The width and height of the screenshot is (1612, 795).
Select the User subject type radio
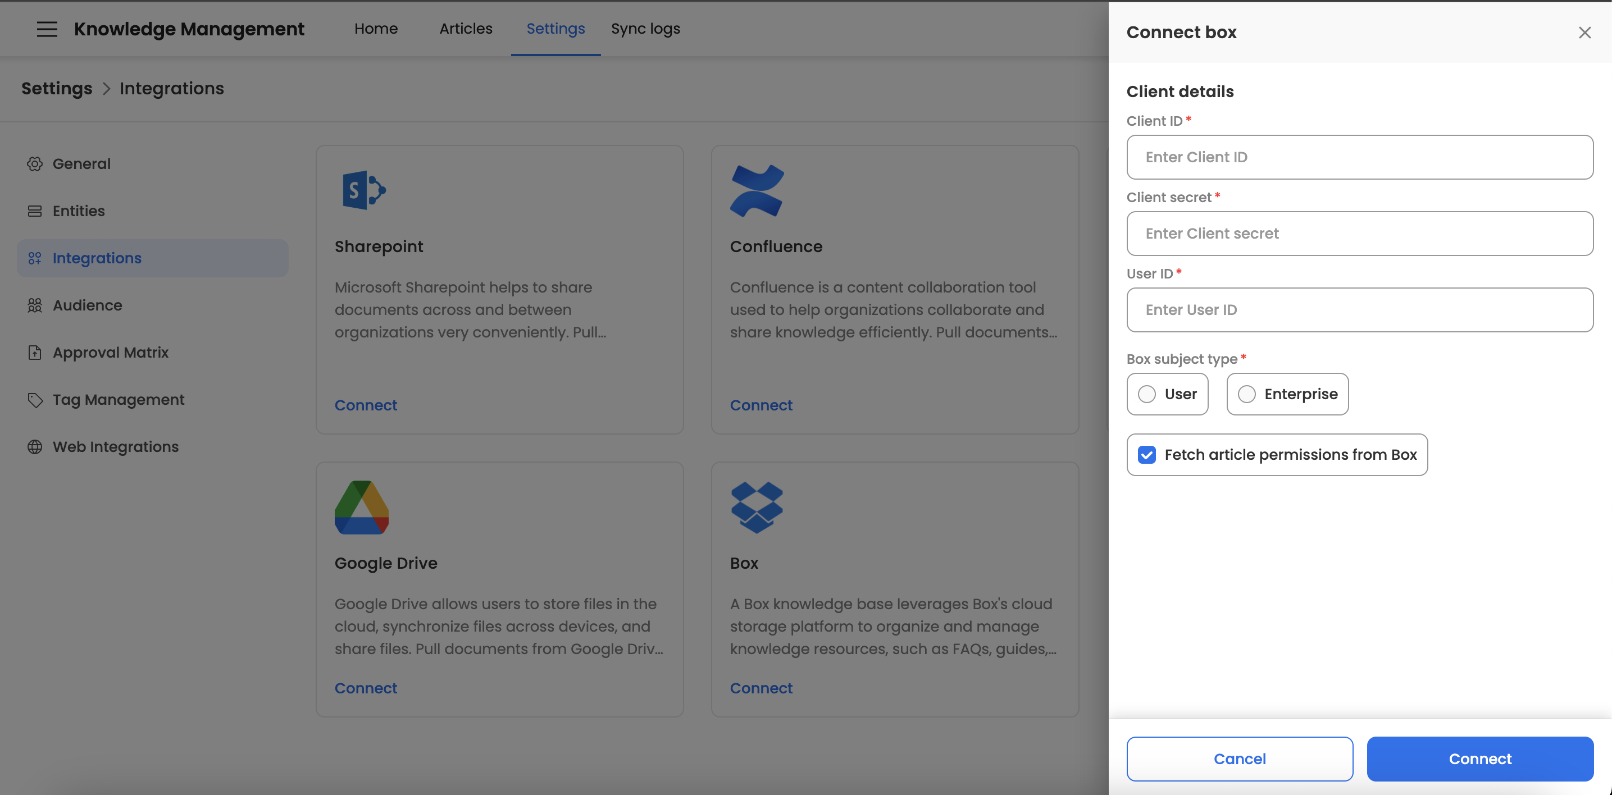1146,394
